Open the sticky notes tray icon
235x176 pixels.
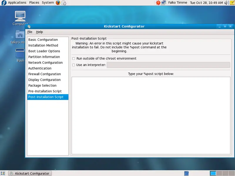click(232, 3)
